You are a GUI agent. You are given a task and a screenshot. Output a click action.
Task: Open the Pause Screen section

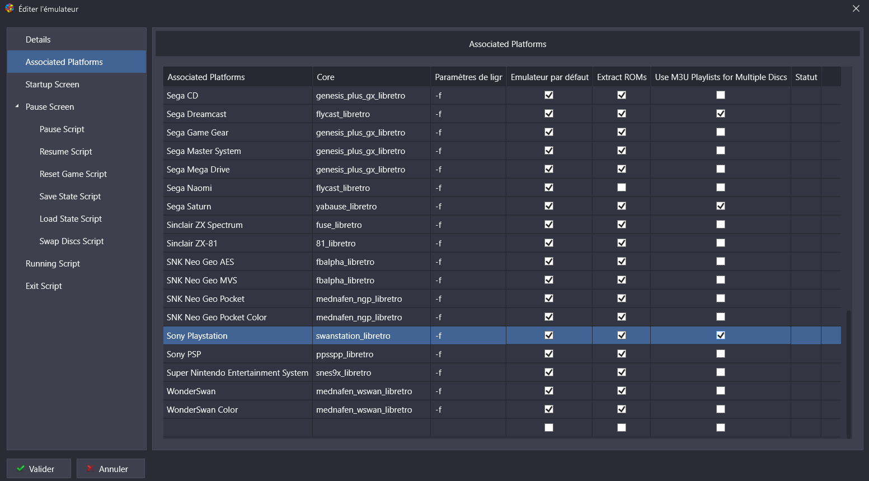[x=77, y=106]
